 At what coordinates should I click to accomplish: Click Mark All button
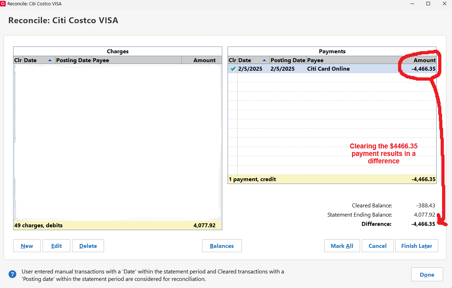click(342, 246)
